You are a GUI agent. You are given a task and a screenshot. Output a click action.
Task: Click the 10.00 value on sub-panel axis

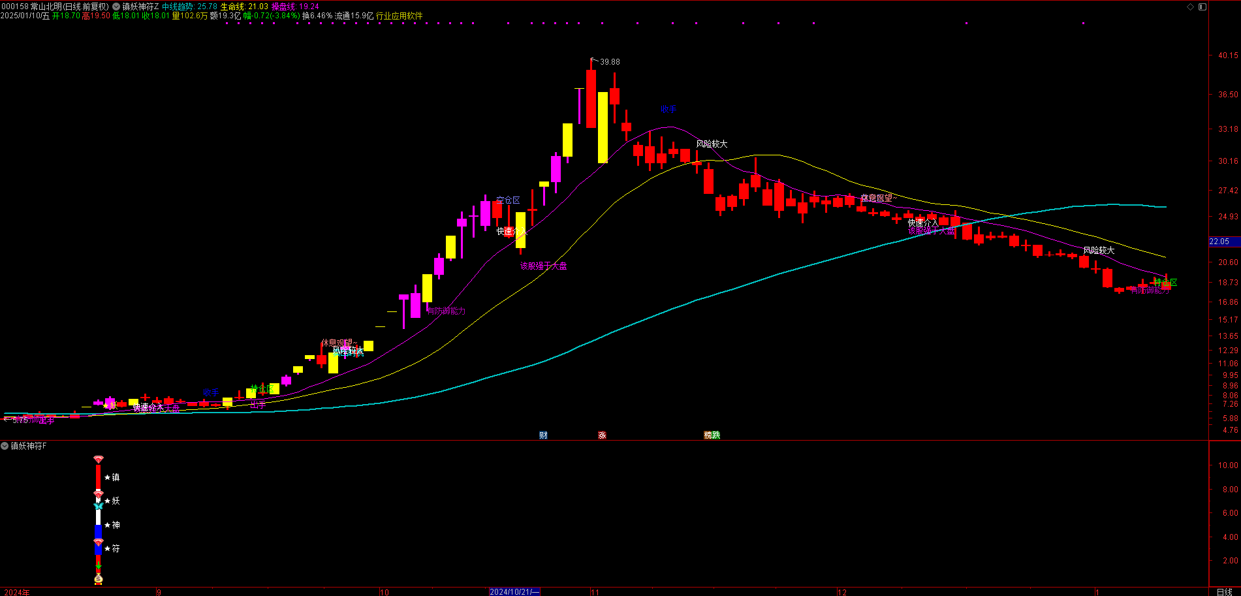point(1228,465)
